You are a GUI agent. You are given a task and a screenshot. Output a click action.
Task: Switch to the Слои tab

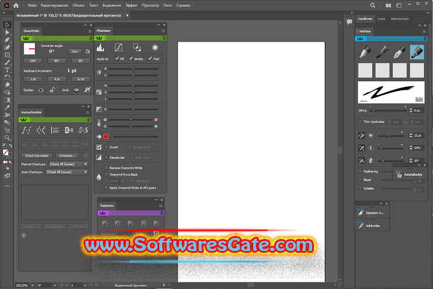[x=381, y=19]
